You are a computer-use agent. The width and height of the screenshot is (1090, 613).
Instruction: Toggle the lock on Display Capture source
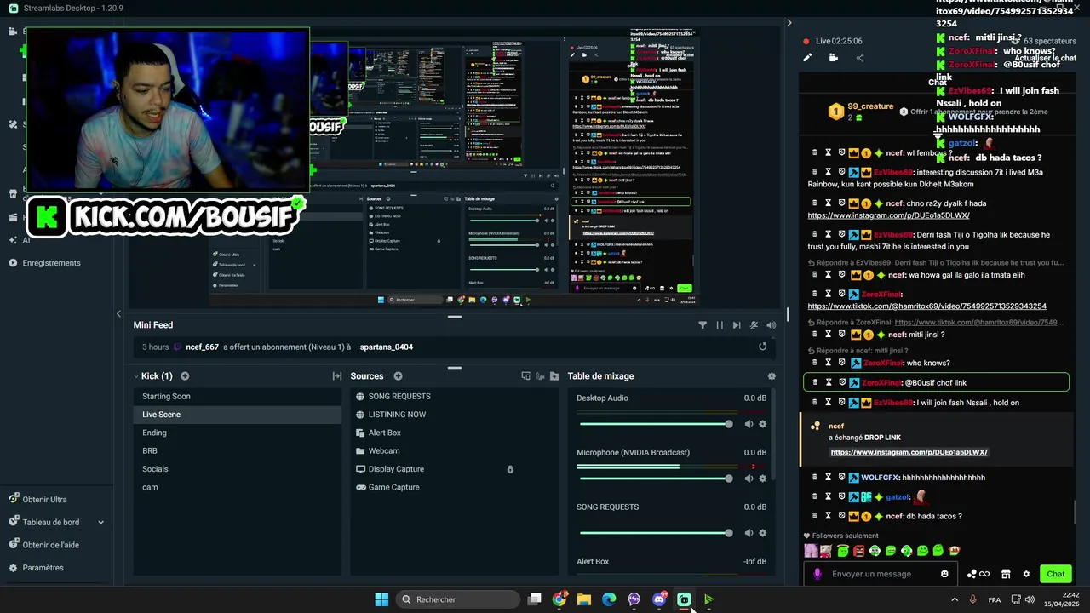pyautogui.click(x=510, y=469)
